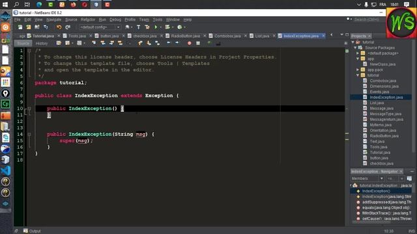This screenshot has height=234, width=417.
Task: Switch to the RadioButton.java tab
Action: click(x=185, y=36)
